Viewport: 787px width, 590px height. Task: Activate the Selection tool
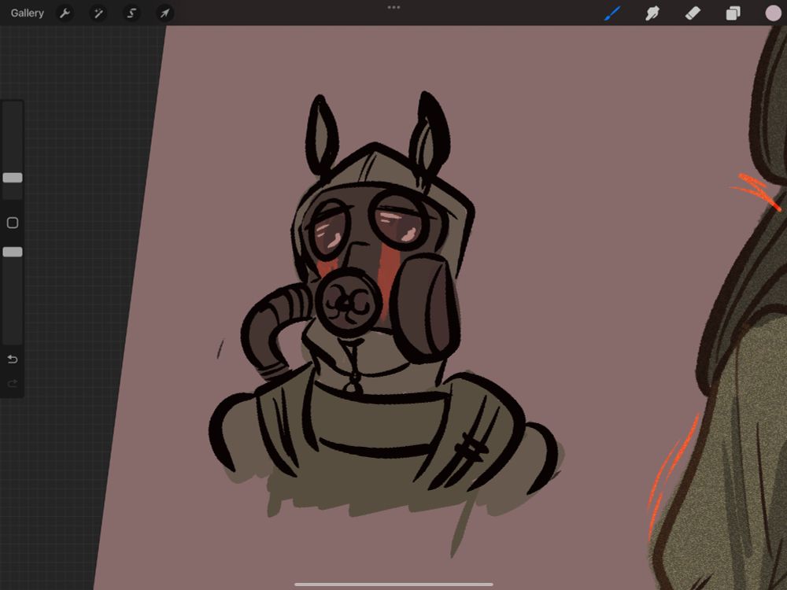coord(131,13)
